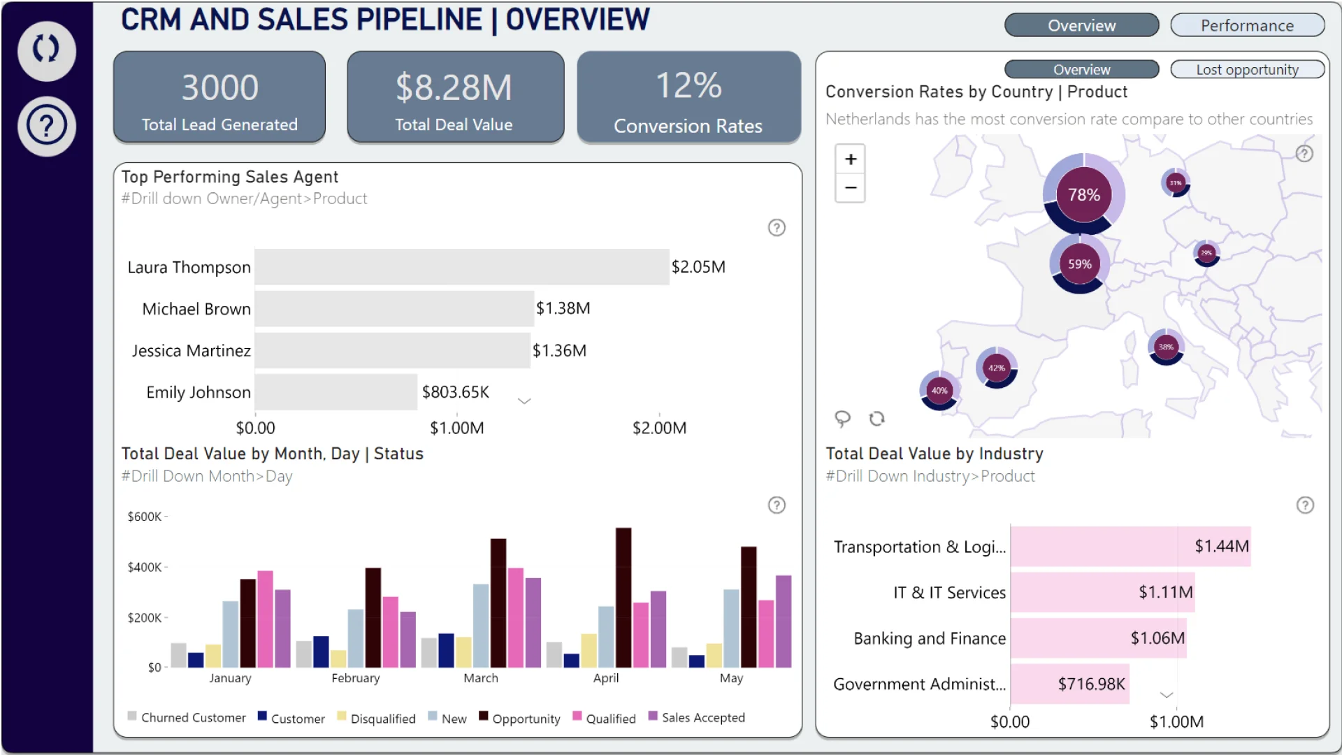Open the Performance page tab
Viewport: 1342px width, 755px height.
tap(1247, 26)
